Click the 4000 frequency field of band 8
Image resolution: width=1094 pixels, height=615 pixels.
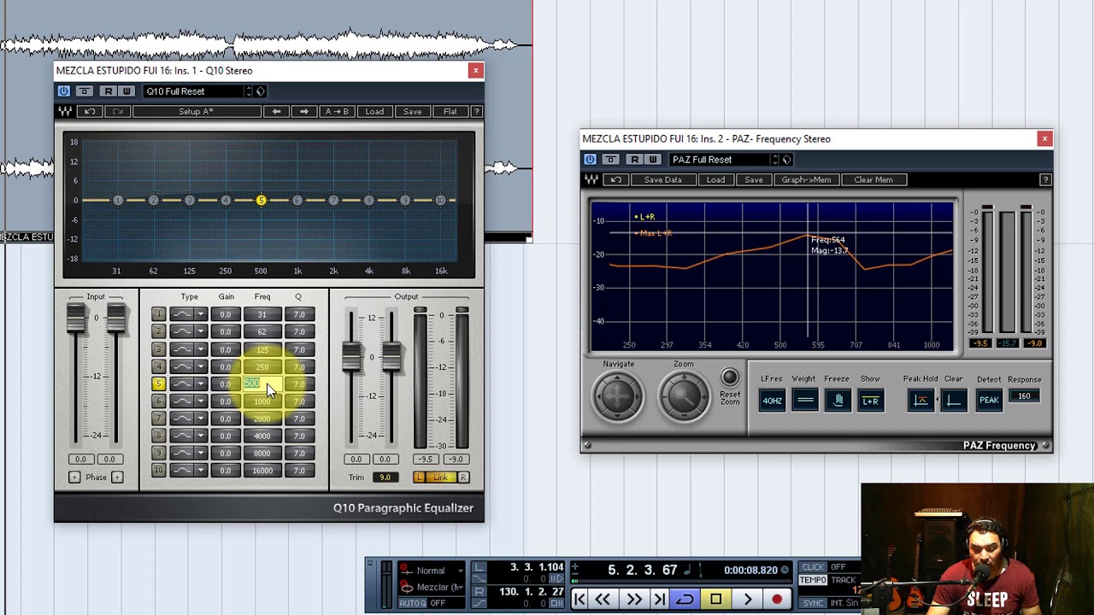pyautogui.click(x=262, y=436)
